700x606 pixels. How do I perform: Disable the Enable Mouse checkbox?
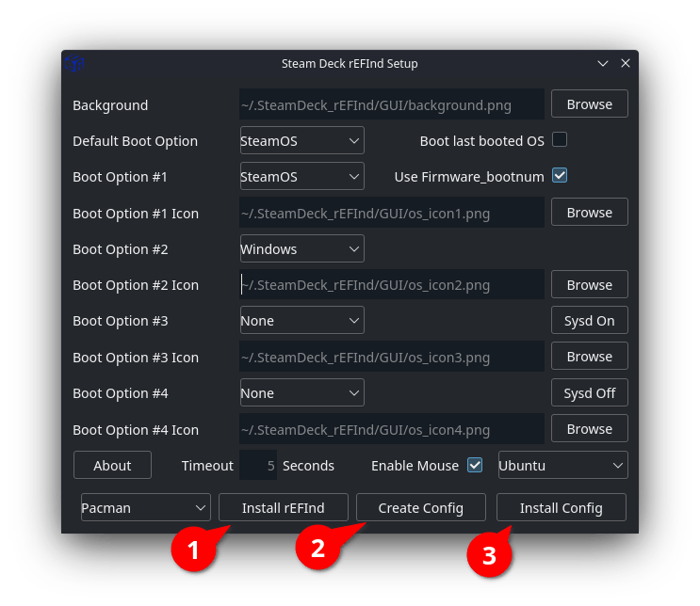click(x=475, y=465)
